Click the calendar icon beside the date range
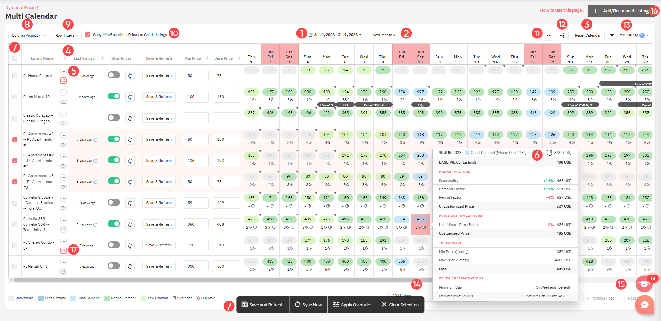Viewport: 661px width, 321px height. pyautogui.click(x=310, y=35)
